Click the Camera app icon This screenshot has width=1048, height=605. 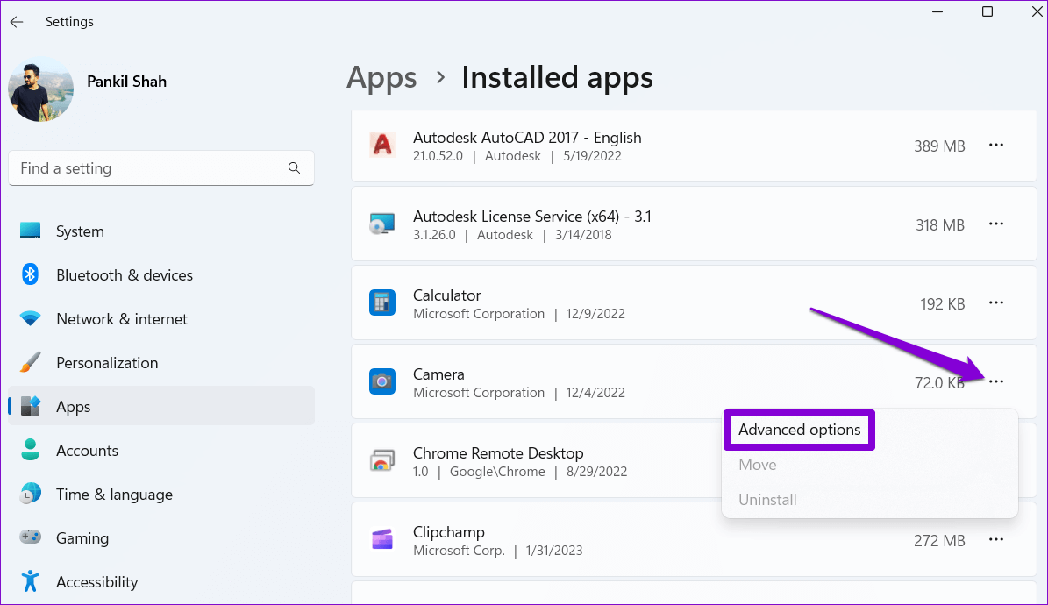click(x=382, y=381)
